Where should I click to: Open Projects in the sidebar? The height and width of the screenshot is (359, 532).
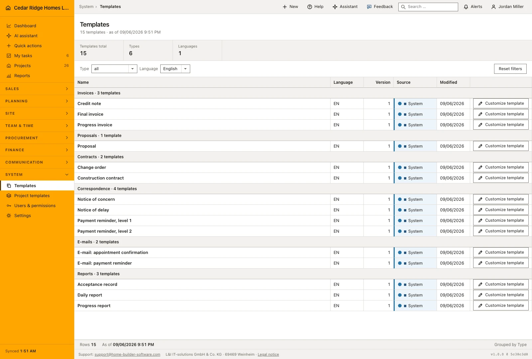(x=37, y=66)
